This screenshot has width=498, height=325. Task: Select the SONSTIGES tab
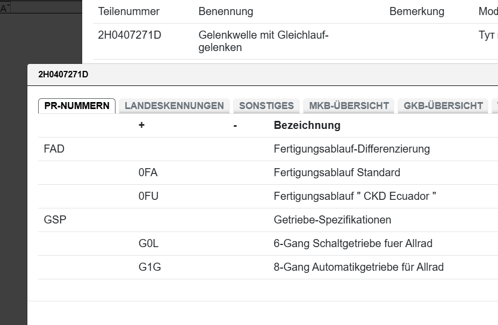[266, 106]
